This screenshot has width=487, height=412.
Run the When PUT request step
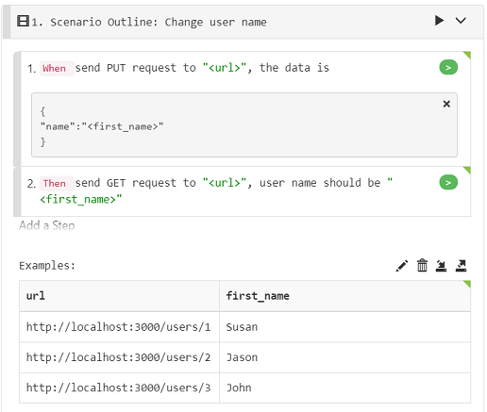[x=448, y=67]
